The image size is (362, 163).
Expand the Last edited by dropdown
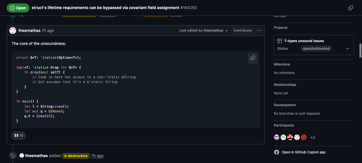click(203, 31)
